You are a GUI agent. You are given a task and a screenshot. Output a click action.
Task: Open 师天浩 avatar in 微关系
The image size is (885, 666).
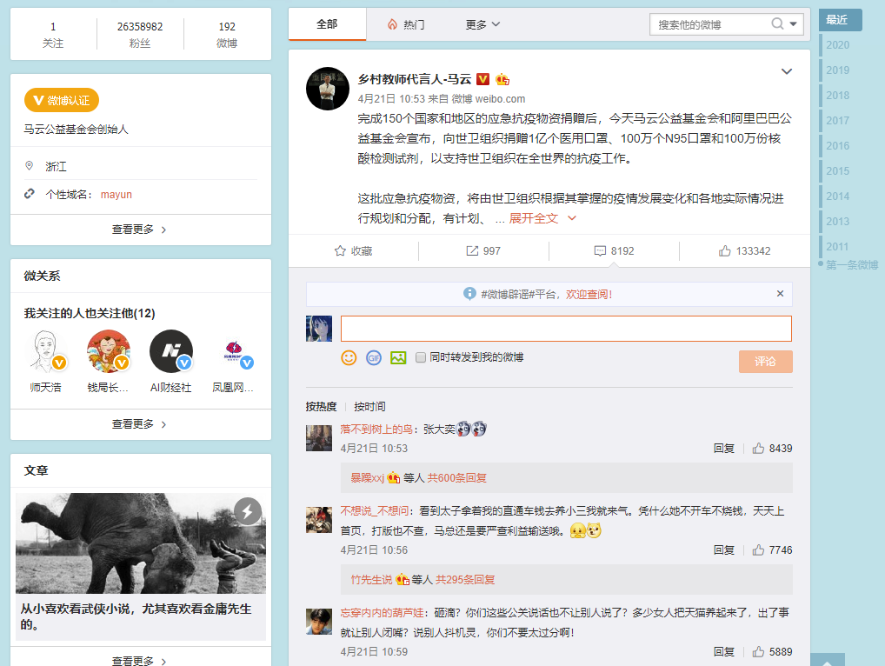click(x=46, y=351)
